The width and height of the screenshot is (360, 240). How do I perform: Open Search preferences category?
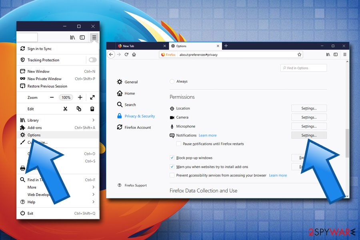[126, 105]
